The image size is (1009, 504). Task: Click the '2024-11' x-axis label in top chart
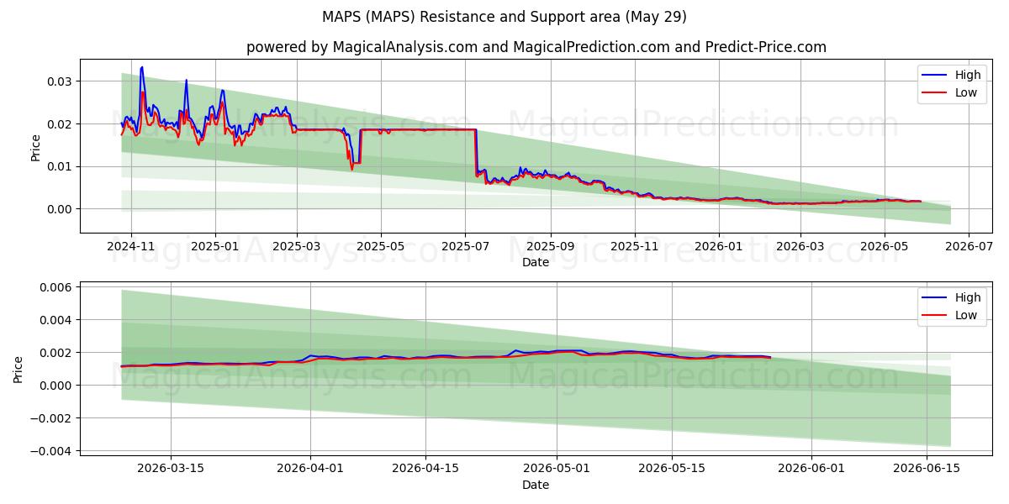pos(130,247)
